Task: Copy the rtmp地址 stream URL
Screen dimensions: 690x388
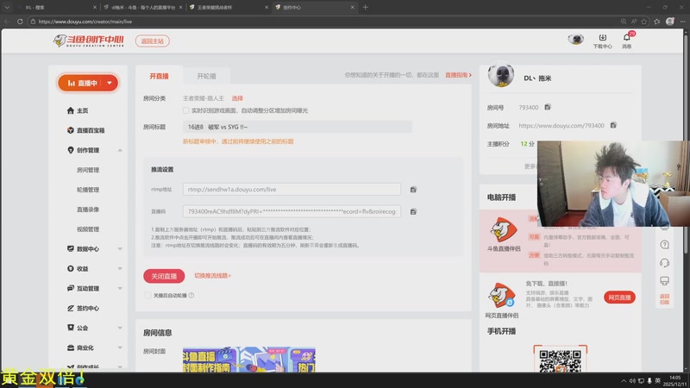Action: pos(413,190)
